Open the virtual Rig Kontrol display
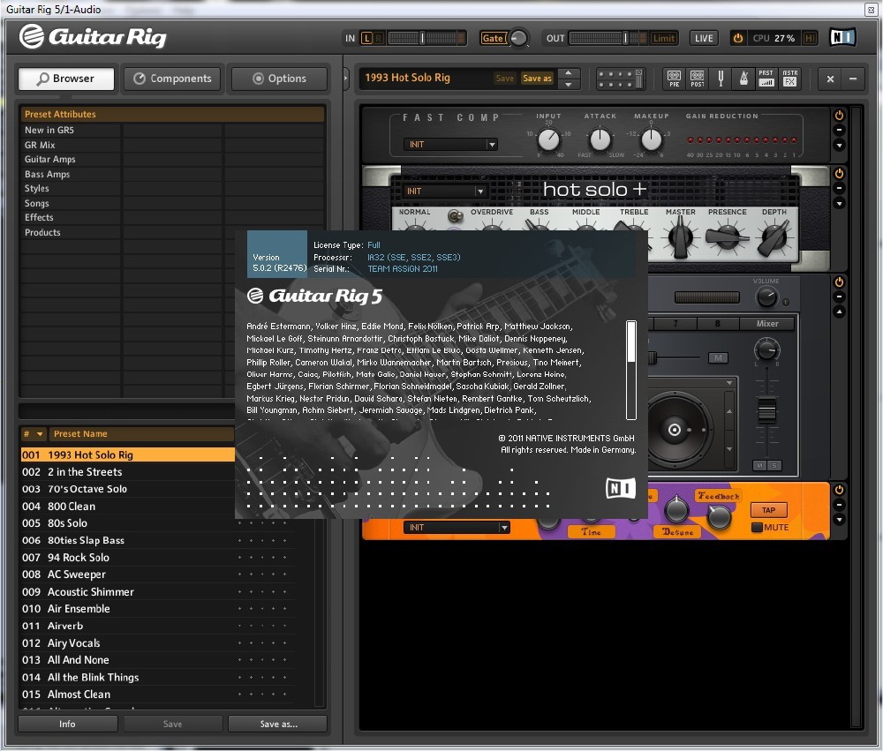Screen dimensions: 883x751 coord(620,79)
